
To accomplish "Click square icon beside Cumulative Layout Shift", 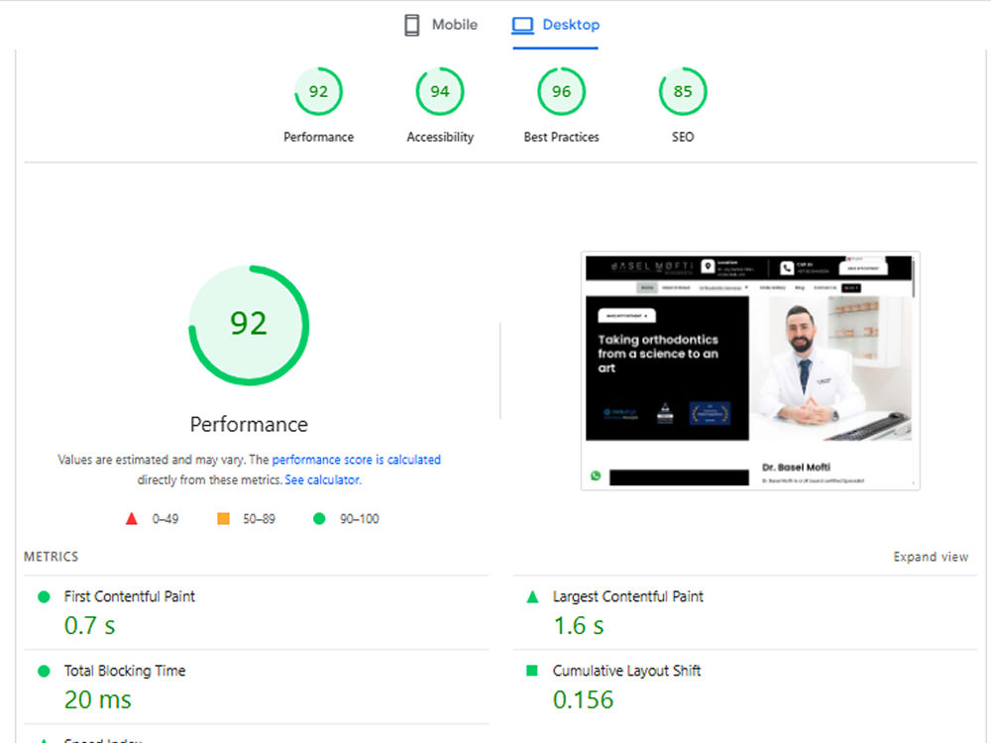I will pyautogui.click(x=532, y=671).
